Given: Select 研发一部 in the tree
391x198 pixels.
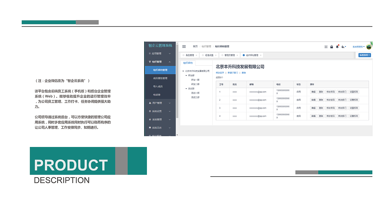Looking at the screenshot, I should (195, 80).
